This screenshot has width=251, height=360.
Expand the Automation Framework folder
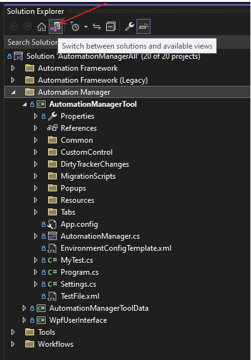click(x=13, y=68)
